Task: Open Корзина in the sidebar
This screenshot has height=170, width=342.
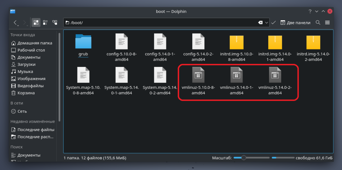Action: 26,93
